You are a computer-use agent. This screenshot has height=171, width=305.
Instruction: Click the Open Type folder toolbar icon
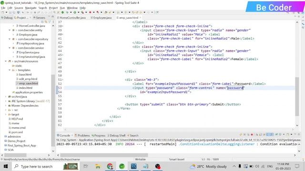(x=106, y=12)
